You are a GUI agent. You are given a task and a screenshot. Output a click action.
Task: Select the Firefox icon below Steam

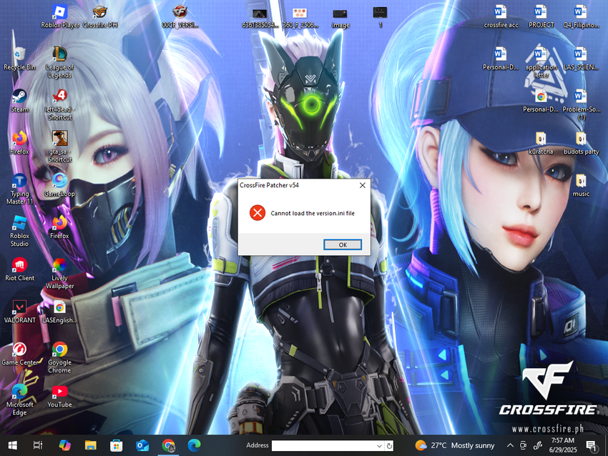(19, 143)
